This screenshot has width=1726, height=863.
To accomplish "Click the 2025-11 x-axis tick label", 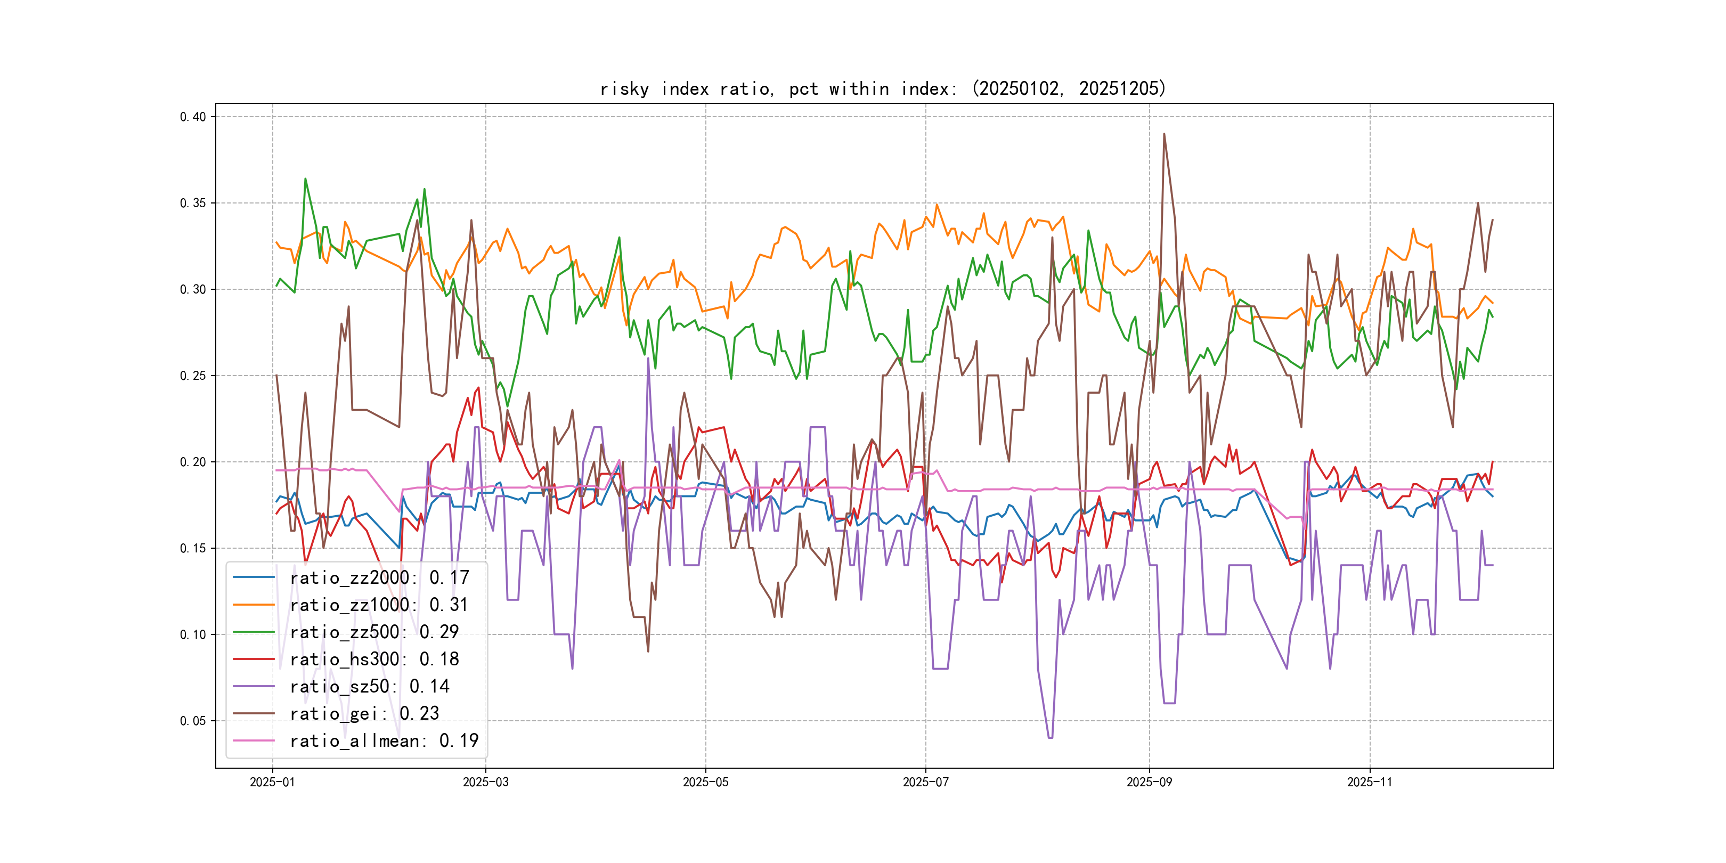I will (1370, 782).
